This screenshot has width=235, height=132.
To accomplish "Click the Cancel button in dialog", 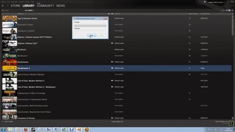I will coord(101,36).
